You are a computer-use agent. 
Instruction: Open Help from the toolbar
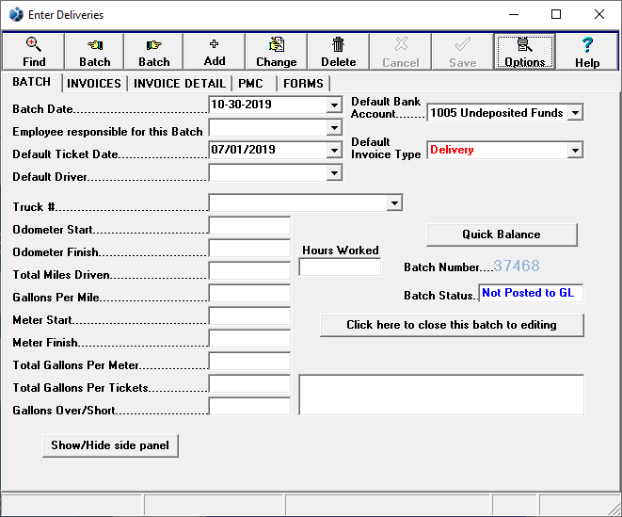click(587, 51)
